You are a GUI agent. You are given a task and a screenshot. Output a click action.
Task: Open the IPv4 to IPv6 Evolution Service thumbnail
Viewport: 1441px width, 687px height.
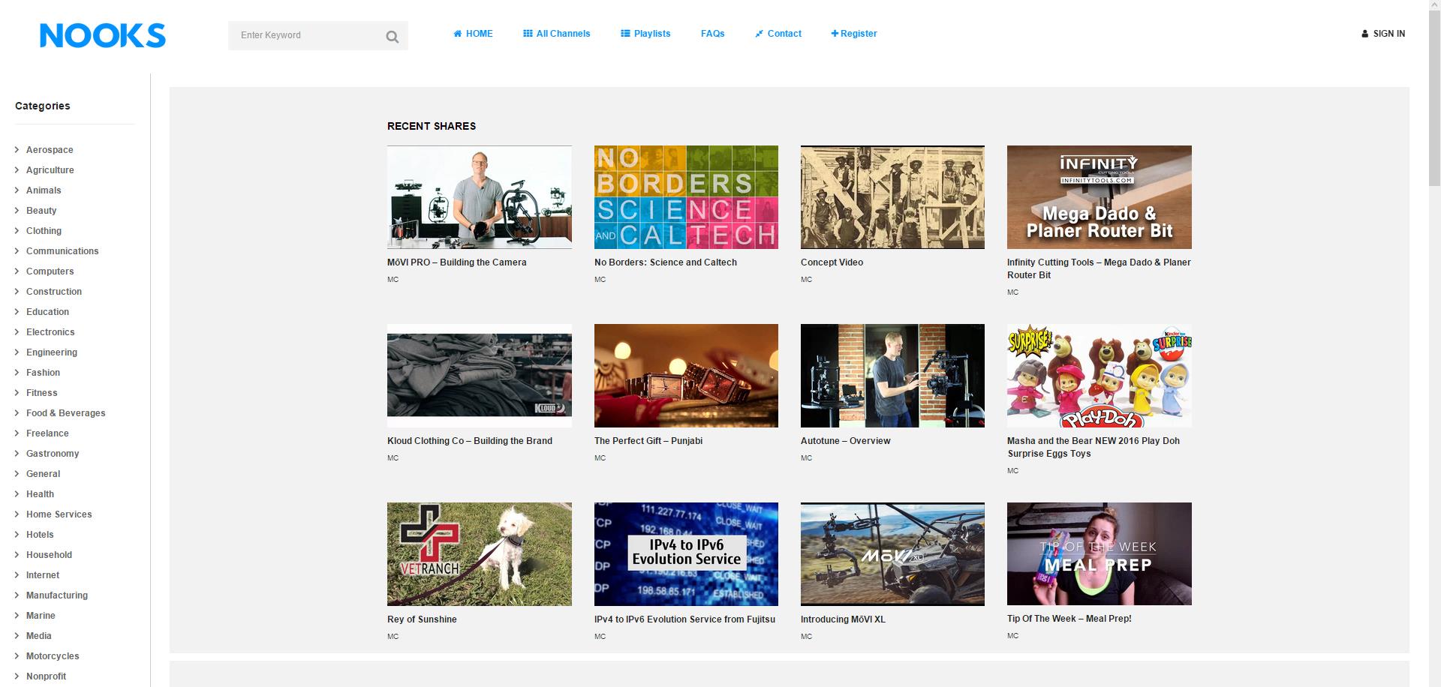686,554
